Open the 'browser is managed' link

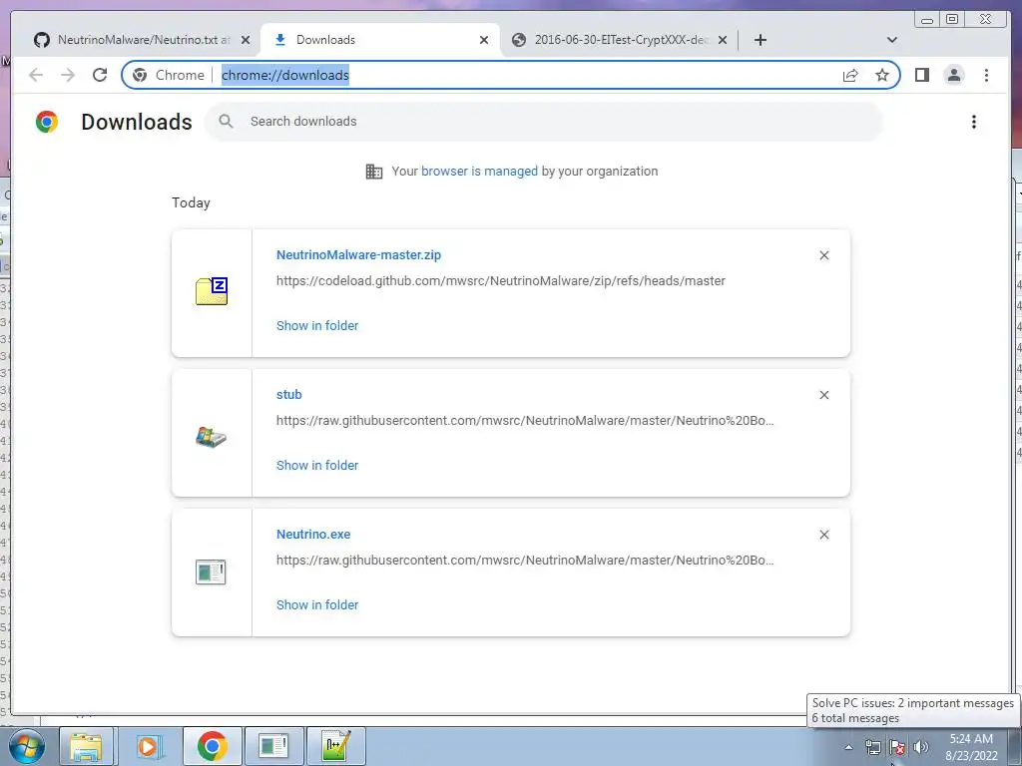[480, 172]
